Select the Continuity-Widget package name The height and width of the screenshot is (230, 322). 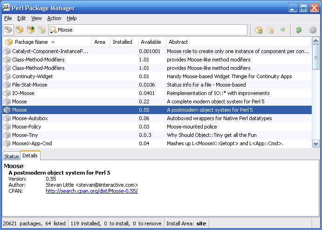pos(33,76)
